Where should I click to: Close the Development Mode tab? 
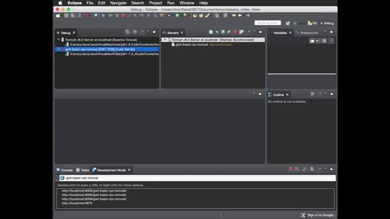click(129, 170)
